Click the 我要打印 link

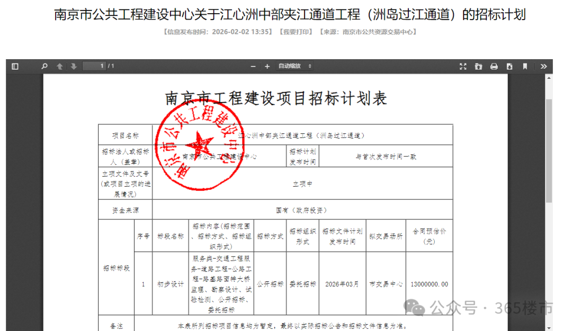point(296,32)
